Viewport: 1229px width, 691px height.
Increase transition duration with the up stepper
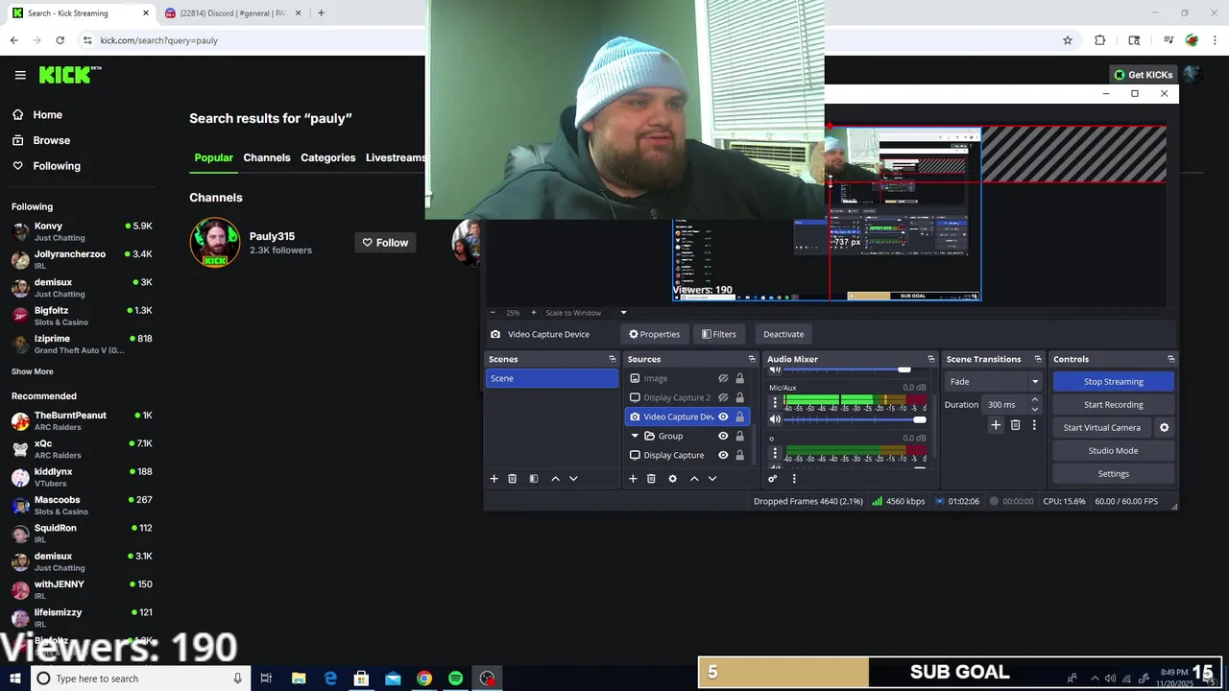click(x=1034, y=400)
